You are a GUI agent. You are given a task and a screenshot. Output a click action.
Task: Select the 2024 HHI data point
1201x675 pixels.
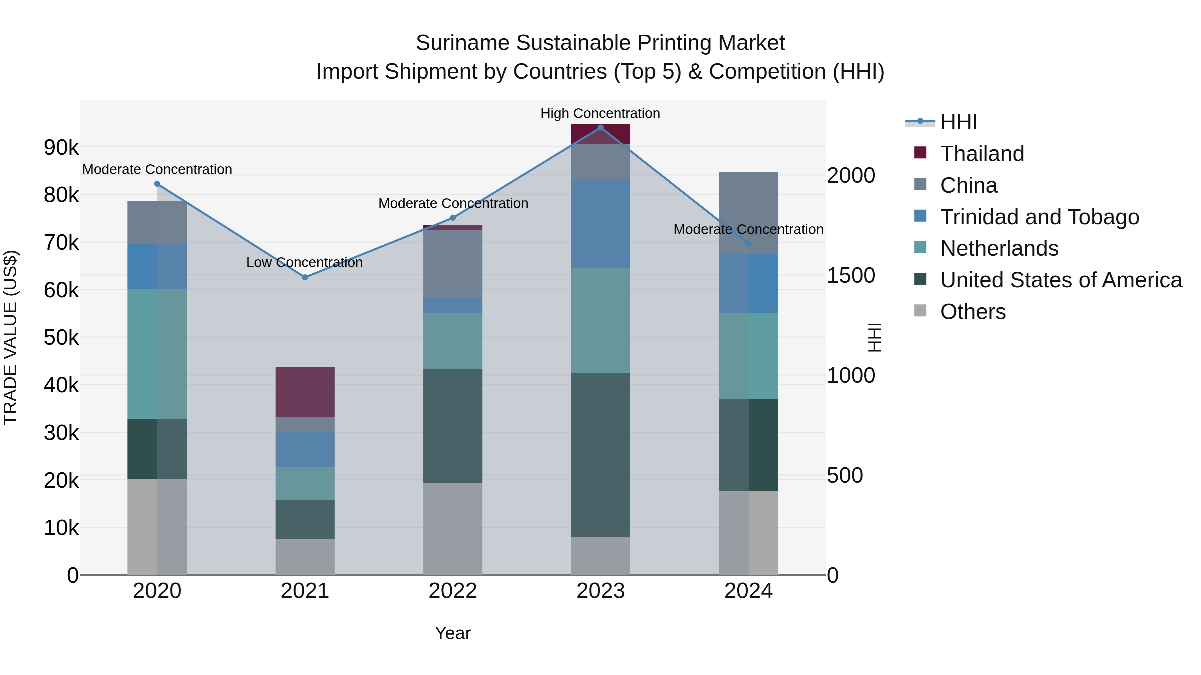[x=748, y=244]
